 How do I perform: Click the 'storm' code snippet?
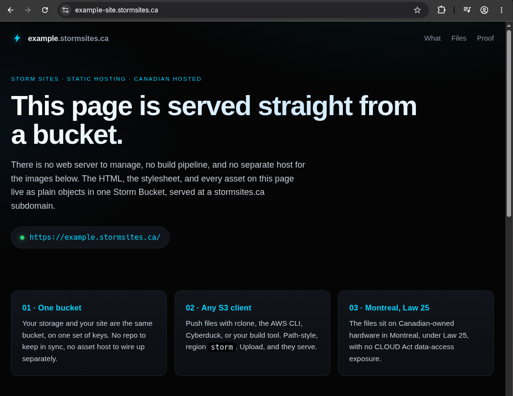click(x=222, y=347)
